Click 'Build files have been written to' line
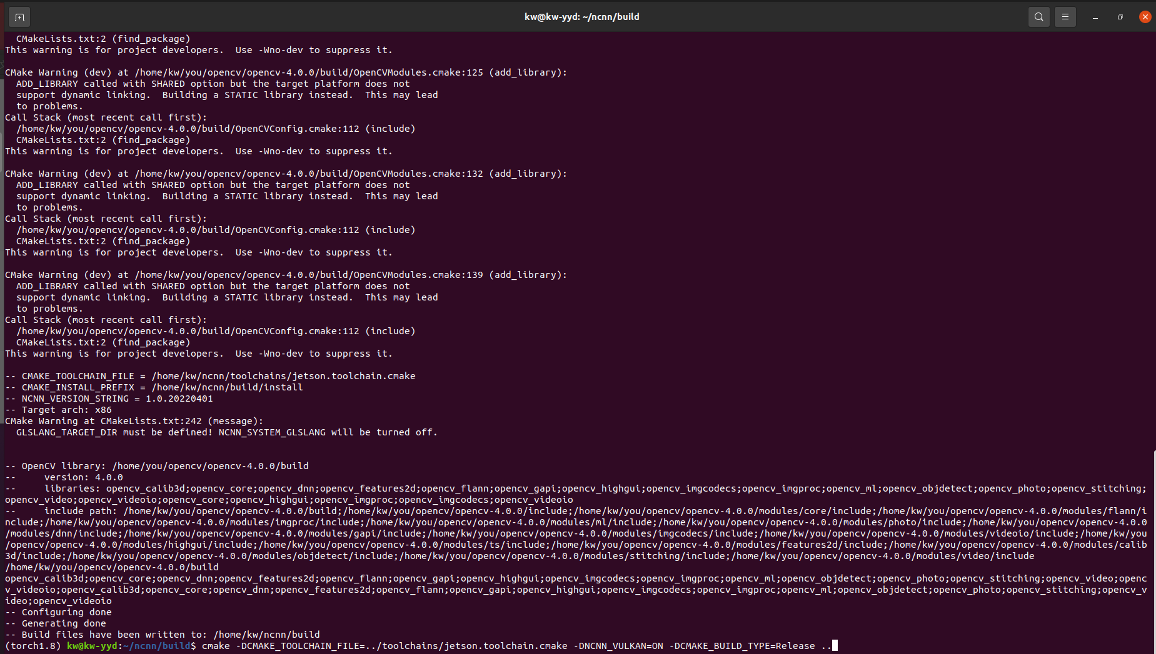The height and width of the screenshot is (654, 1156). (163, 635)
